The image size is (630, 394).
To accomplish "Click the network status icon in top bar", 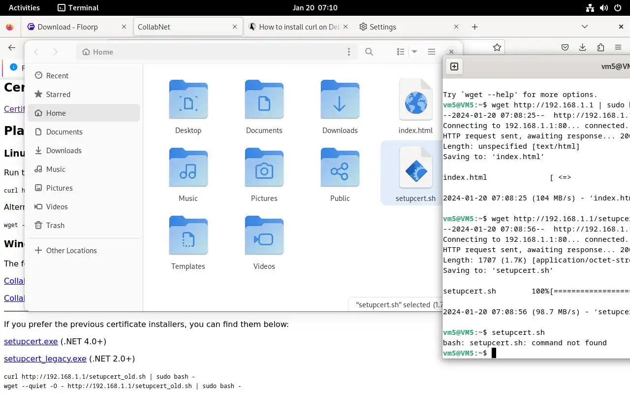I will click(590, 7).
